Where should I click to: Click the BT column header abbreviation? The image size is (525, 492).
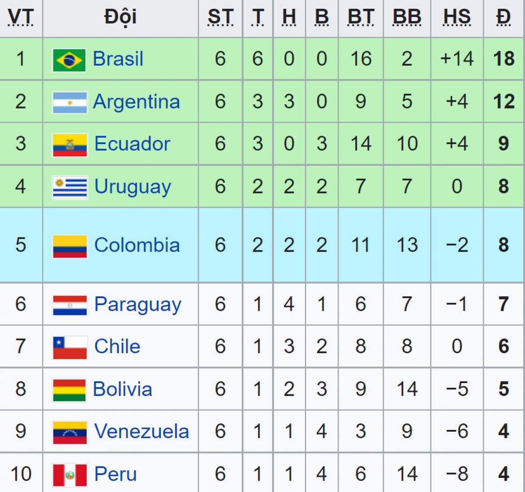pyautogui.click(x=360, y=18)
